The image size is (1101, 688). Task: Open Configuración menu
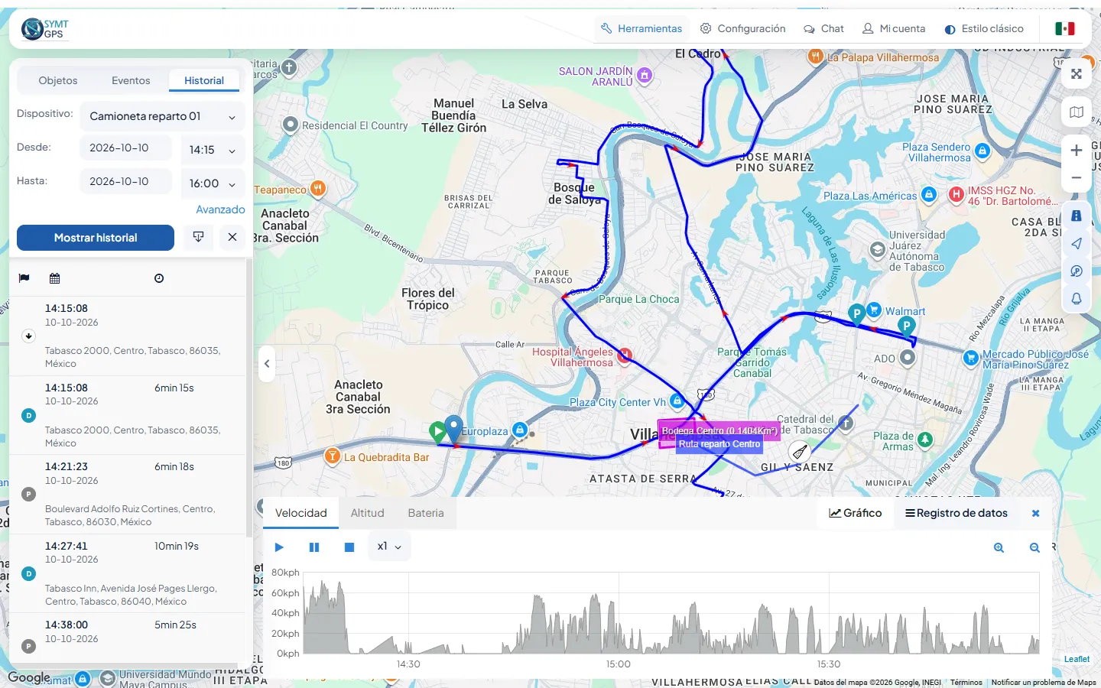point(743,28)
